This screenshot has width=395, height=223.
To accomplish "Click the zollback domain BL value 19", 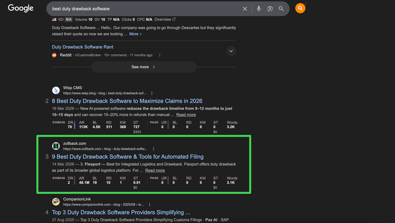I will coord(95,183).
